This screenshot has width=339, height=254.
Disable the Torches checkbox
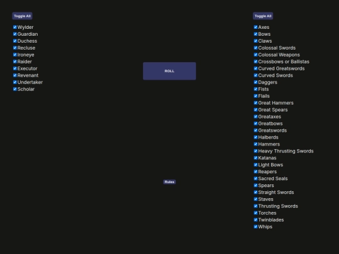(x=256, y=213)
